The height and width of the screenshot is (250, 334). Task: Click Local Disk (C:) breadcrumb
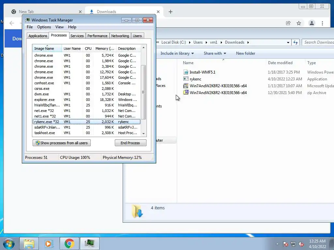click(174, 42)
